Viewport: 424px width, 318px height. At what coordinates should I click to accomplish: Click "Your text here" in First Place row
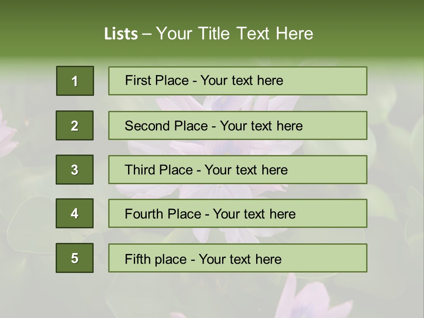point(242,80)
